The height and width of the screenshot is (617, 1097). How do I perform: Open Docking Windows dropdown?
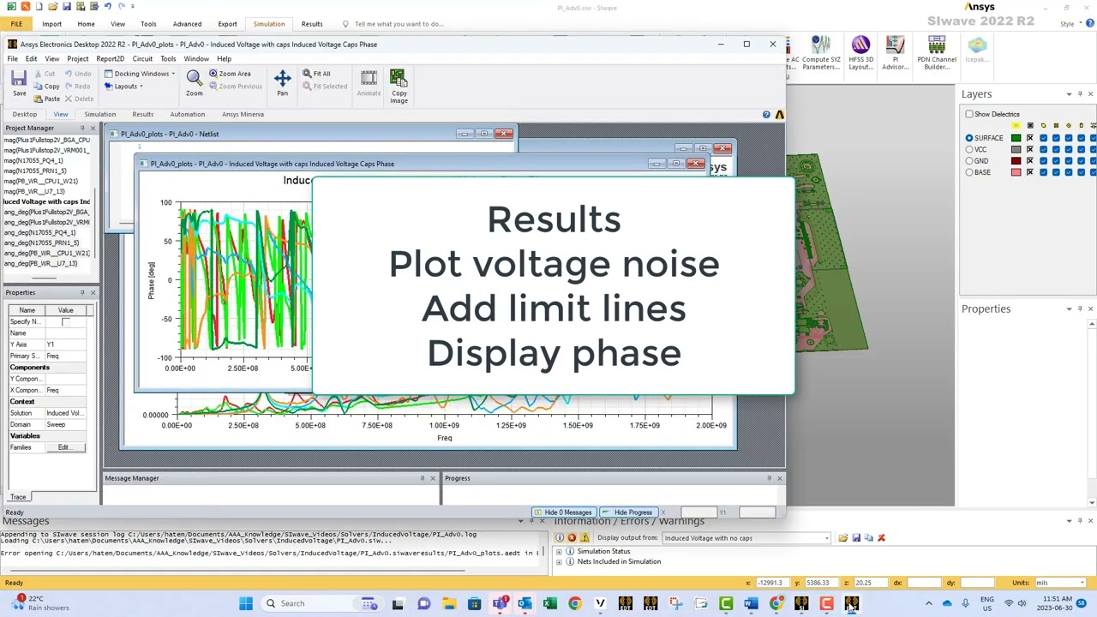click(x=141, y=74)
